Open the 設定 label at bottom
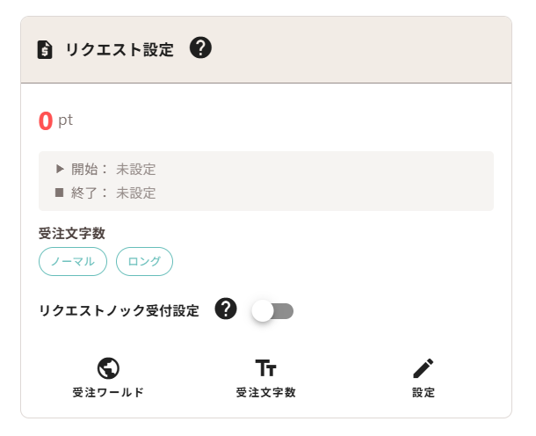Screen dimensions: 536x436 (x=424, y=392)
